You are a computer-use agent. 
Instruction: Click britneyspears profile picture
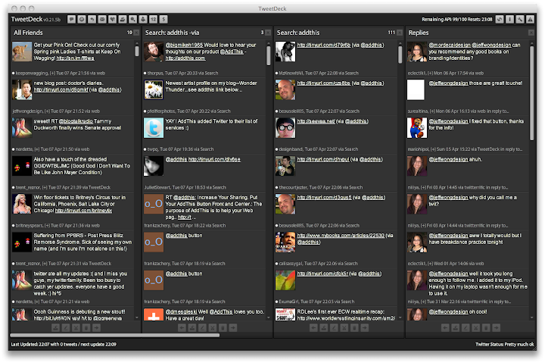pyautogui.click(x=22, y=204)
